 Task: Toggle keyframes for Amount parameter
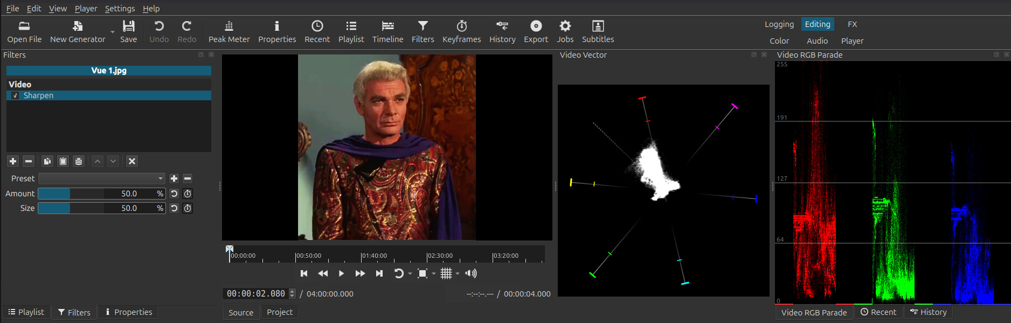click(188, 194)
